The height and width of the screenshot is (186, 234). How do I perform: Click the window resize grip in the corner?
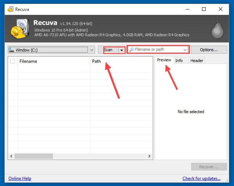(x=227, y=181)
